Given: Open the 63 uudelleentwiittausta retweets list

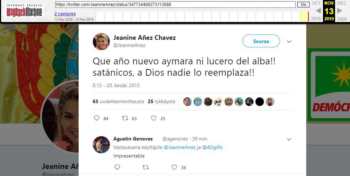Looking at the screenshot, I should pos(118,101).
